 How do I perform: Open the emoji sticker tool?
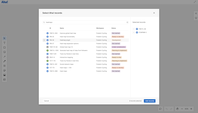4,70
